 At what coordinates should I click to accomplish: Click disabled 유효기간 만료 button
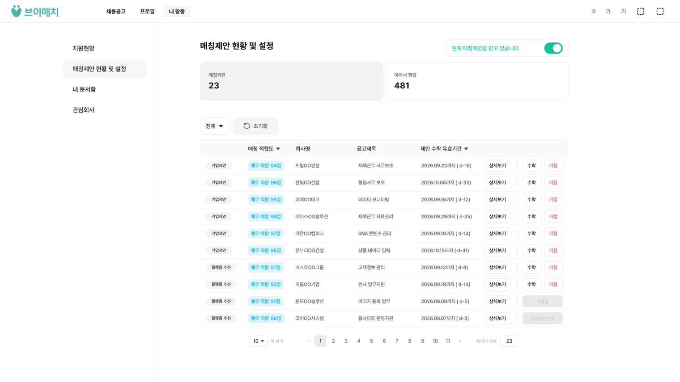[x=542, y=319]
